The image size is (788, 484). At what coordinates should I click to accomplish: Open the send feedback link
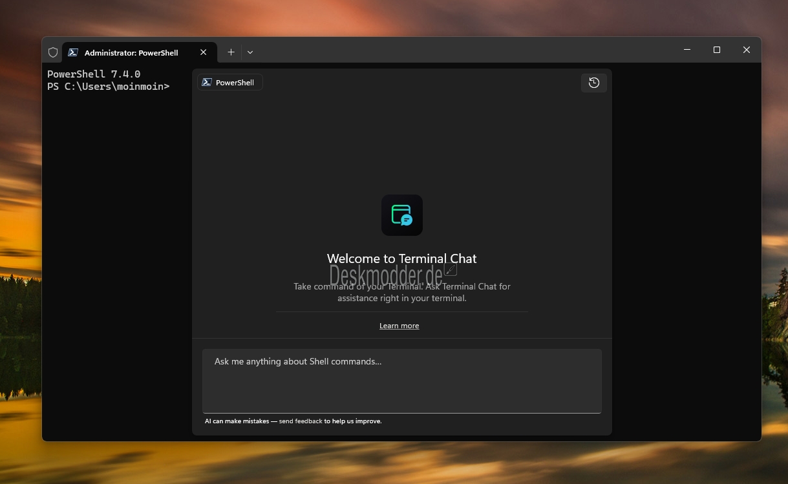(x=301, y=421)
